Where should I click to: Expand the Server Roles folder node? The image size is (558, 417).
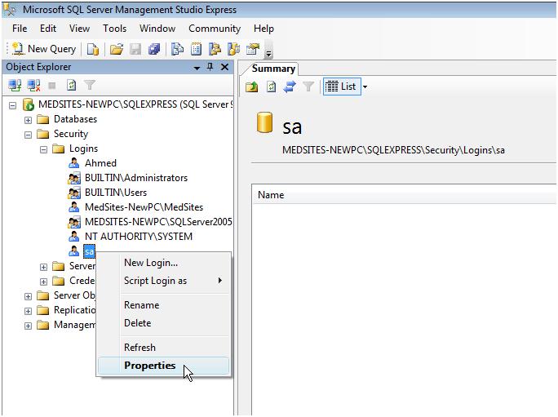(x=43, y=267)
